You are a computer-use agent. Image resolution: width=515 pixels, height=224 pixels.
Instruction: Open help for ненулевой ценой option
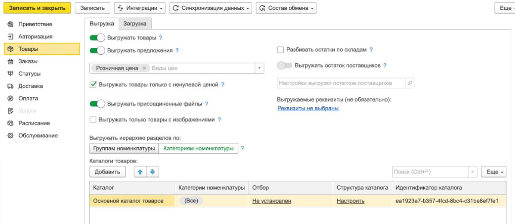(x=223, y=85)
